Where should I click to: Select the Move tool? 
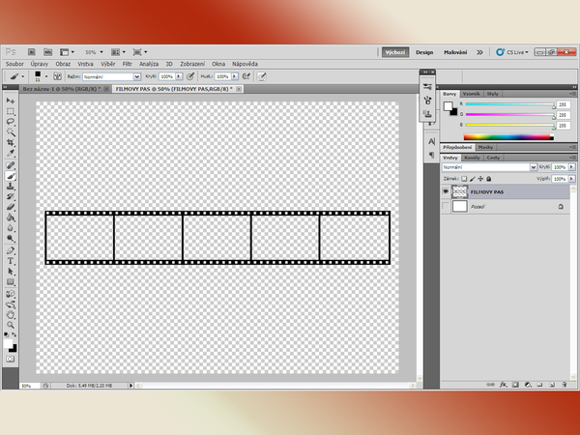pos(11,101)
